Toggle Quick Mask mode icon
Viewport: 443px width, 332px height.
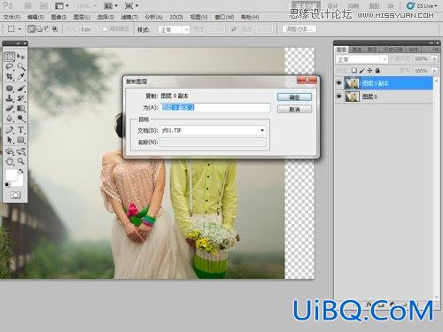click(x=15, y=195)
